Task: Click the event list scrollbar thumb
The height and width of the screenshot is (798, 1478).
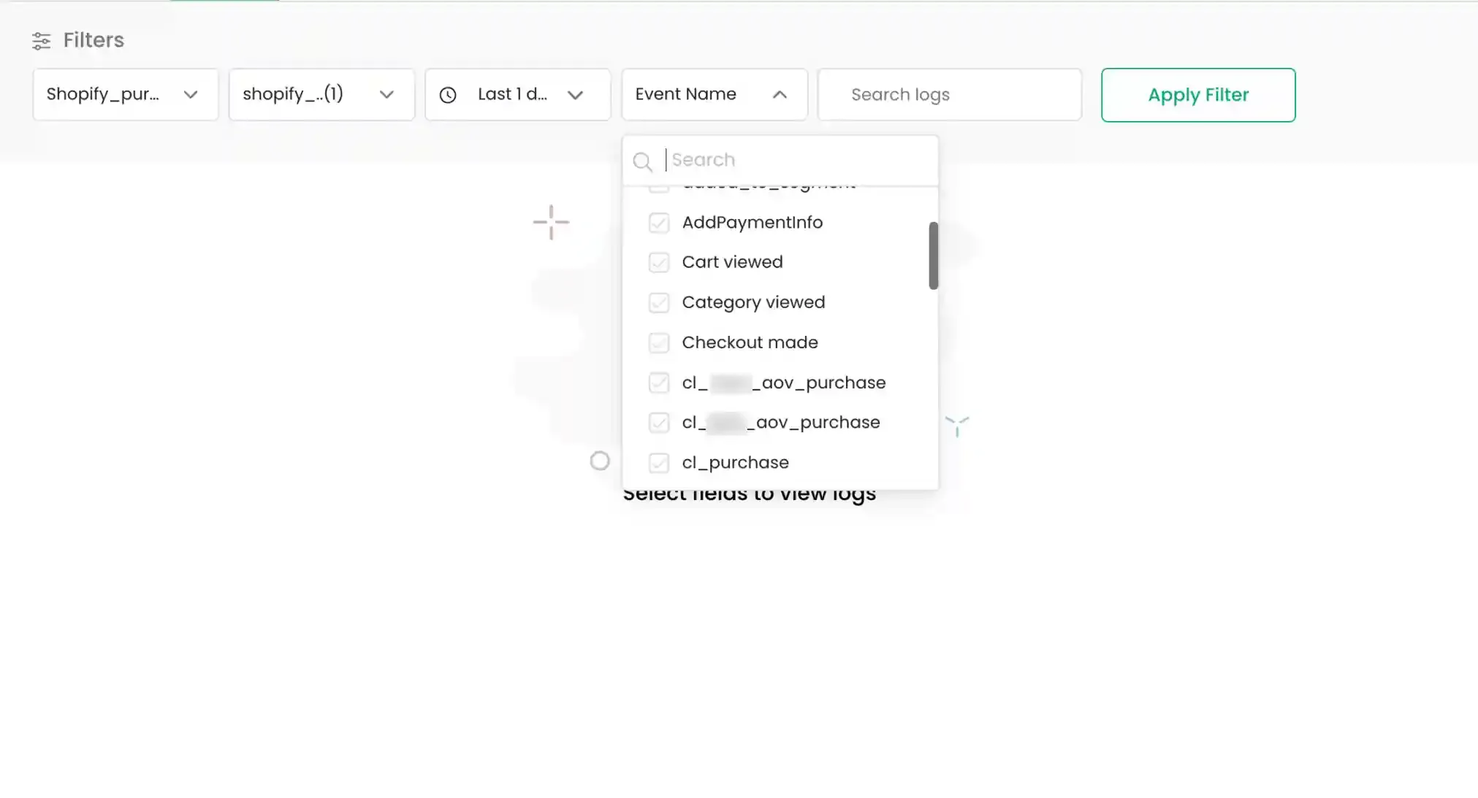Action: (x=933, y=256)
